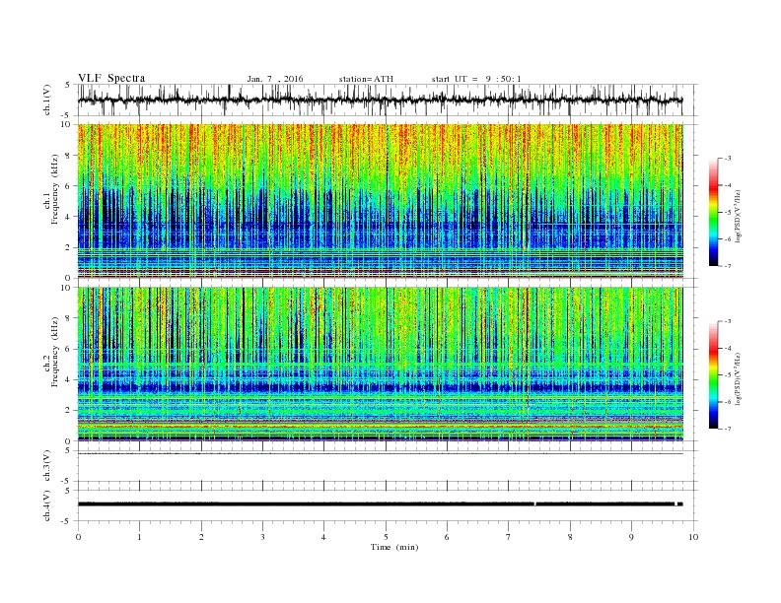Click the "Time (min)" x-axis label

pyautogui.click(x=394, y=547)
